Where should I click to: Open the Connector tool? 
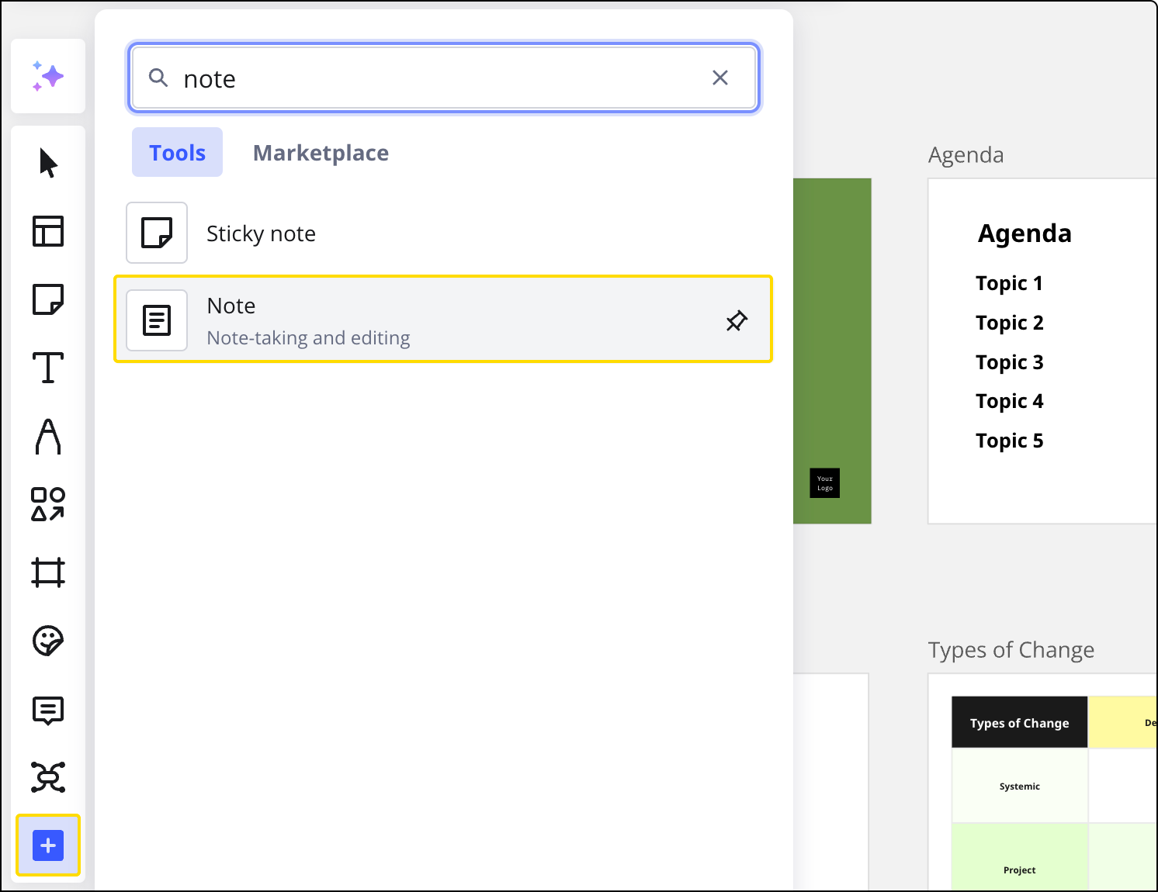[48, 776]
